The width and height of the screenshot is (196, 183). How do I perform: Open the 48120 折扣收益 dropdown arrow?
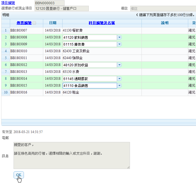tap(119, 65)
